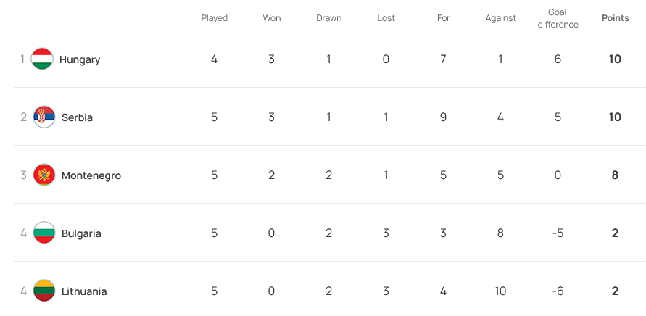
Task: Select the Bulgaria team name
Action: point(81,233)
